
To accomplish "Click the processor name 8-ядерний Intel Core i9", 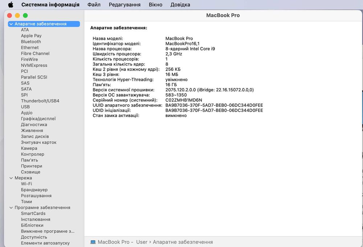I will pyautogui.click(x=190, y=49).
